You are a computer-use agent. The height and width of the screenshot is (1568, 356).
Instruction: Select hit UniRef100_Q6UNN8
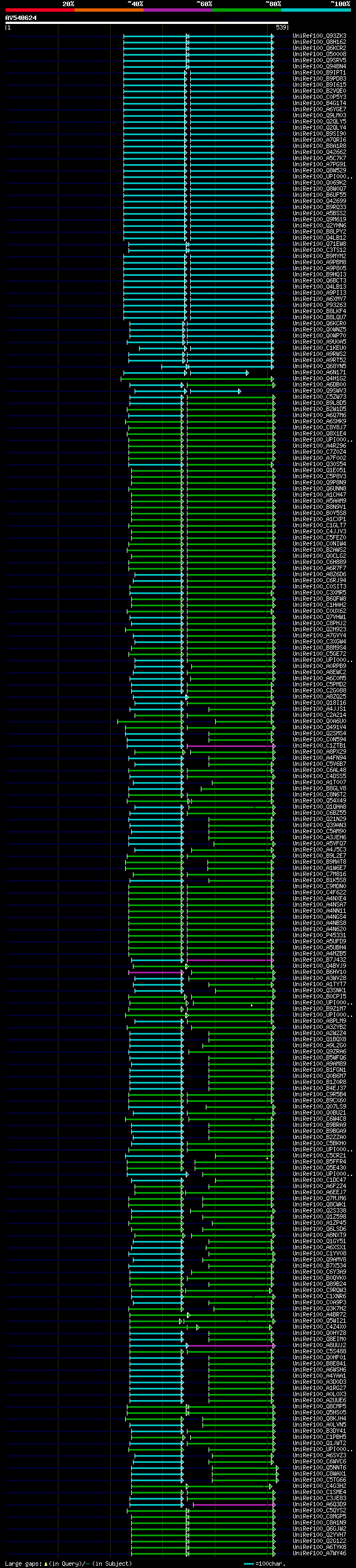319,489
